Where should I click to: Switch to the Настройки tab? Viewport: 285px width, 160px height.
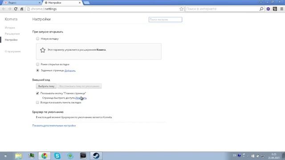pyautogui.click(x=63, y=3)
